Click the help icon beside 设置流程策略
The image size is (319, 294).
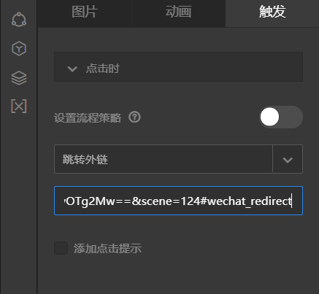[134, 117]
